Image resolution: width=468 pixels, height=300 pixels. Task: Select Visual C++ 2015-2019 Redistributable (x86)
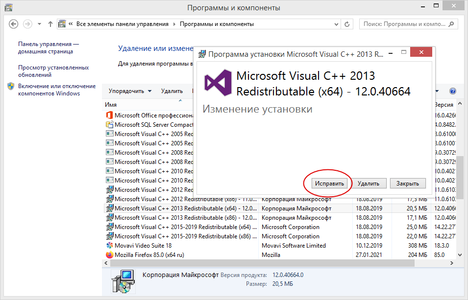point(279,236)
